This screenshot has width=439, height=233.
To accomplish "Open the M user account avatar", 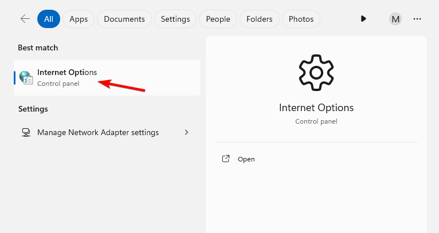I will pos(395,19).
